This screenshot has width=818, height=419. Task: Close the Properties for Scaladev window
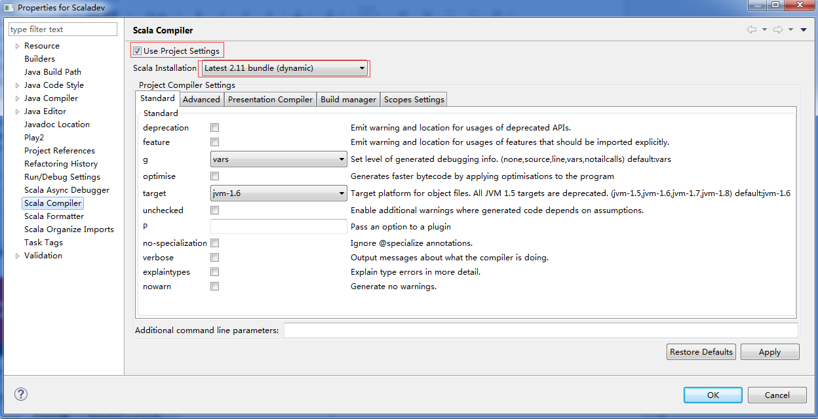tap(799, 5)
